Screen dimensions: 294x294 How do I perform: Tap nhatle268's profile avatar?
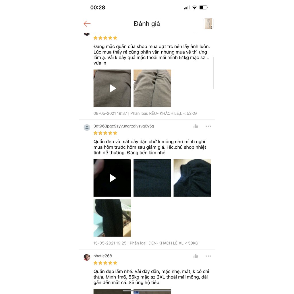click(87, 257)
